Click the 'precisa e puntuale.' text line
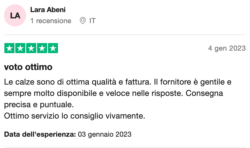 click(39, 105)
